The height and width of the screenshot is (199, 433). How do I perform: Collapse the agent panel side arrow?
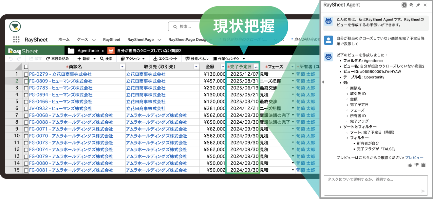323,82
